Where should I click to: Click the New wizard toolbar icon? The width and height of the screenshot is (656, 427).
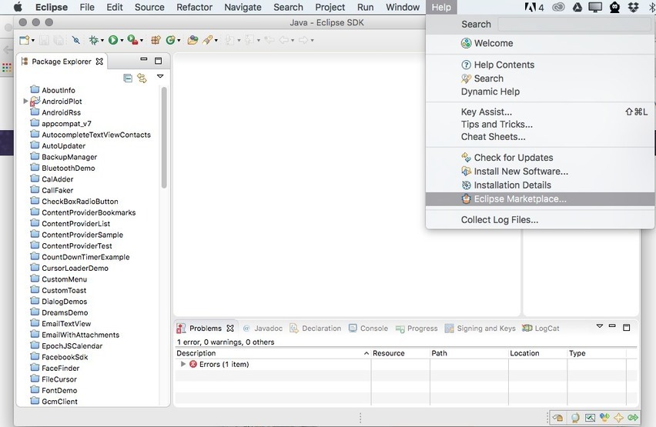(25, 40)
